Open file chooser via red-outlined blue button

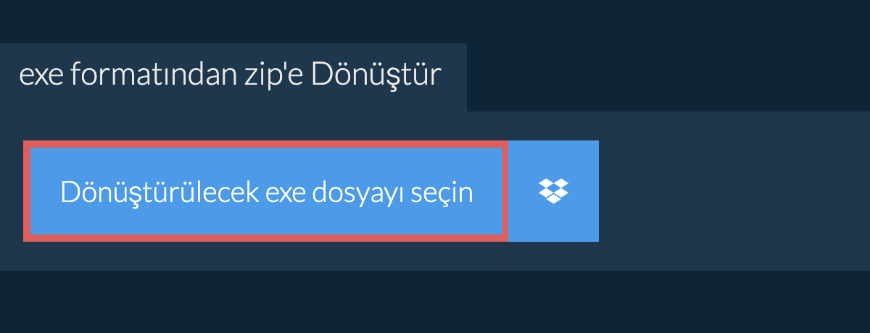[x=266, y=191]
